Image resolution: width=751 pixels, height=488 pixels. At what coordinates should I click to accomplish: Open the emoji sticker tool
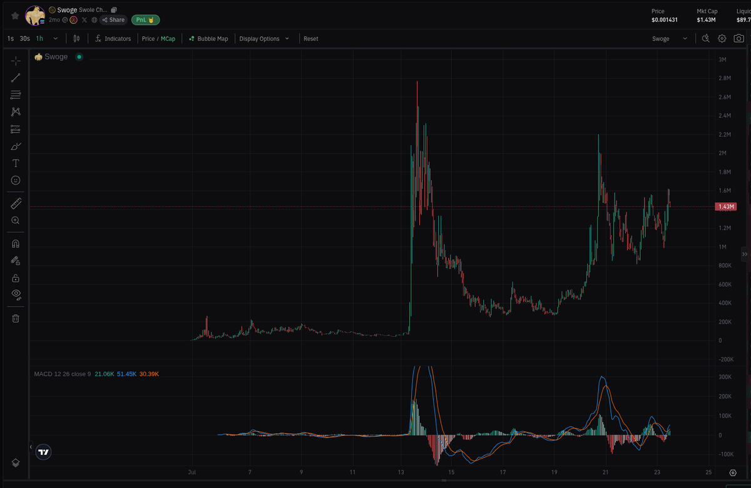coord(16,180)
